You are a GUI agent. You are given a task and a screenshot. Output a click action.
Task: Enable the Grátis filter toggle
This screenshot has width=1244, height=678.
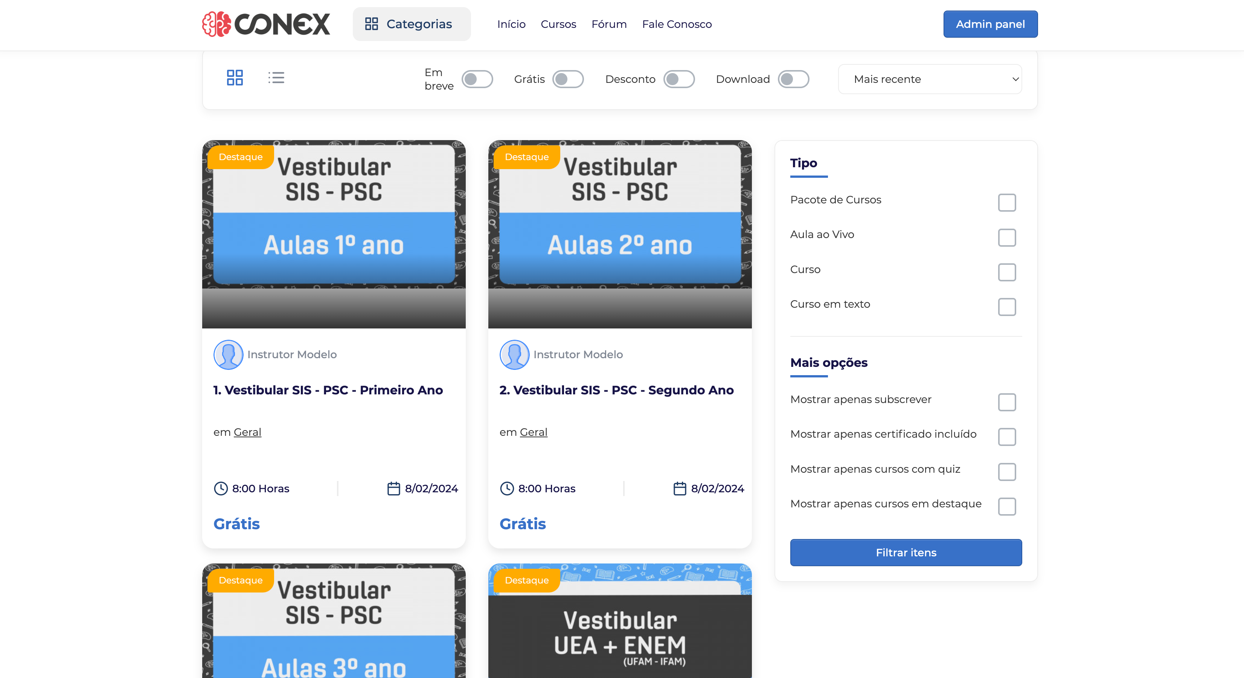tap(569, 79)
